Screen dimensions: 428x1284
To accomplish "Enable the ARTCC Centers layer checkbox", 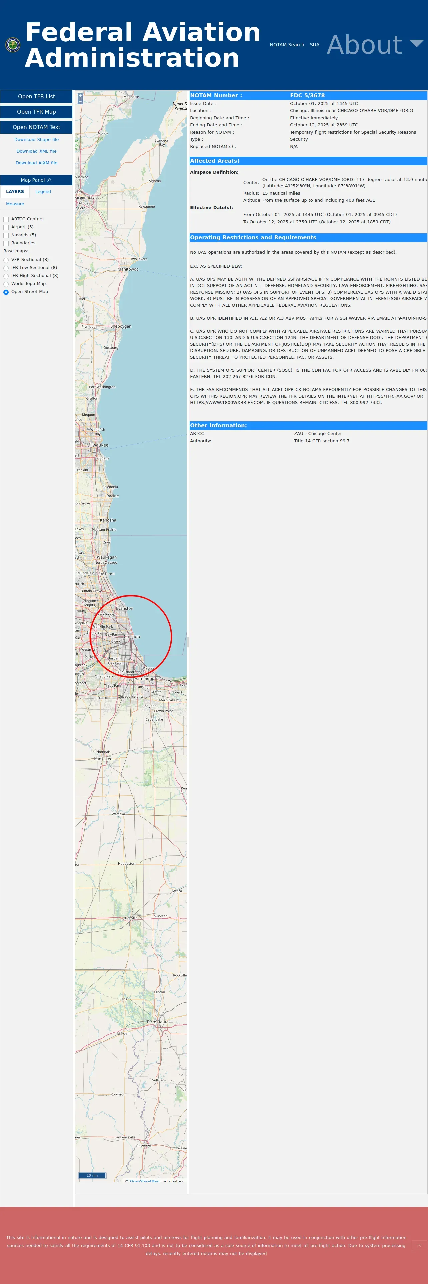I will 6,219.
